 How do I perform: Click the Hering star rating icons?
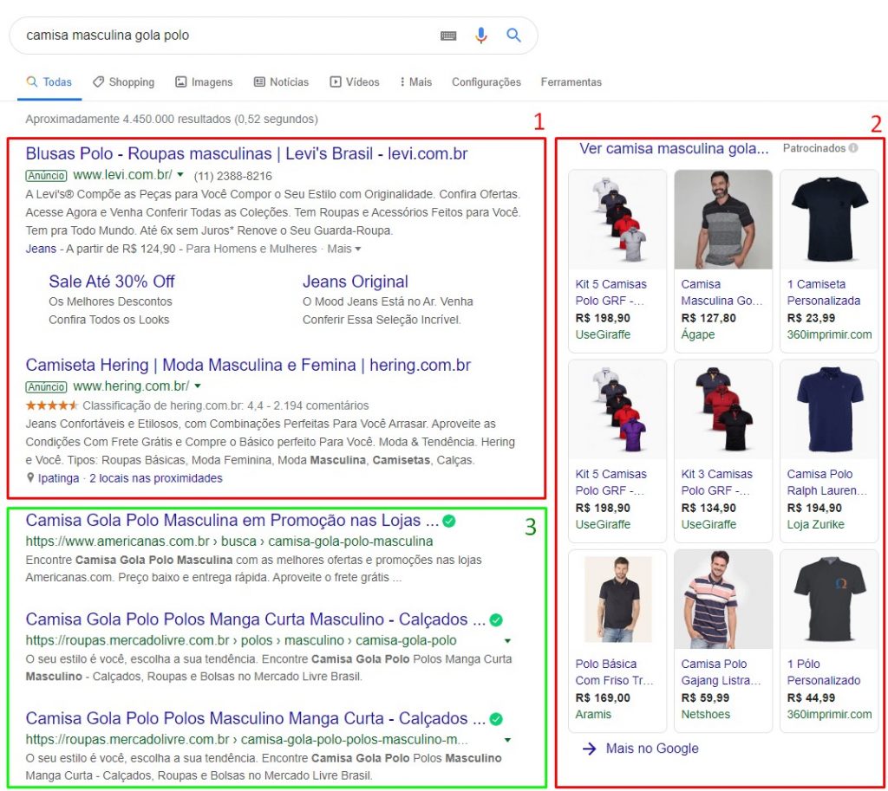coord(51,405)
